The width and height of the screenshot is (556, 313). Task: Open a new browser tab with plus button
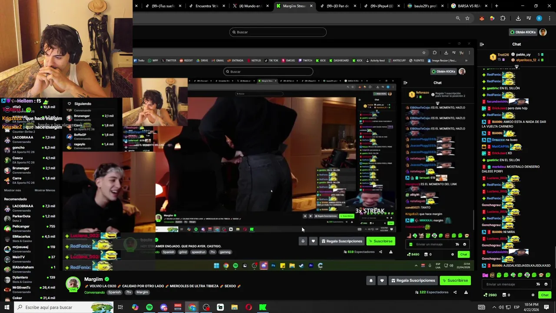(496, 6)
